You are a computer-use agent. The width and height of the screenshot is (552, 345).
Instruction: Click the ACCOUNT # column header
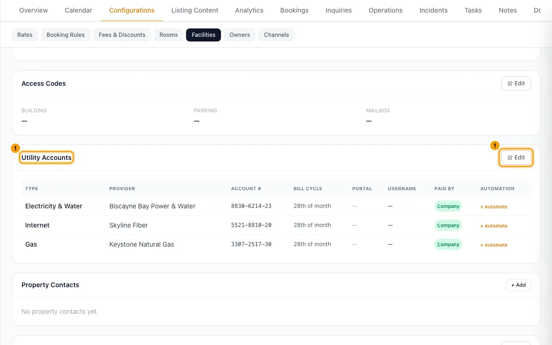246,188
